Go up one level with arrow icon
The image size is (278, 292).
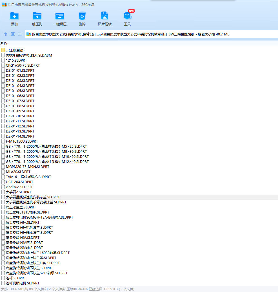click(6, 34)
